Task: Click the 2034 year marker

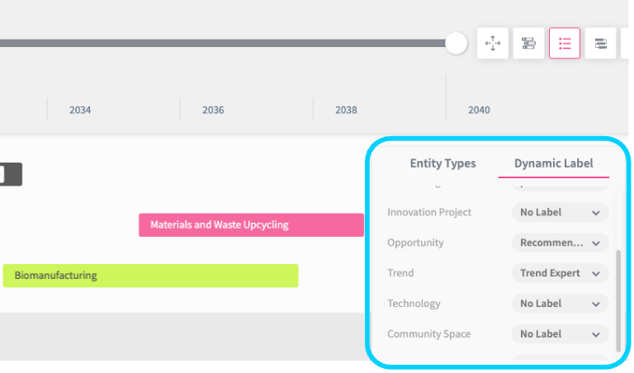Action: [x=80, y=110]
